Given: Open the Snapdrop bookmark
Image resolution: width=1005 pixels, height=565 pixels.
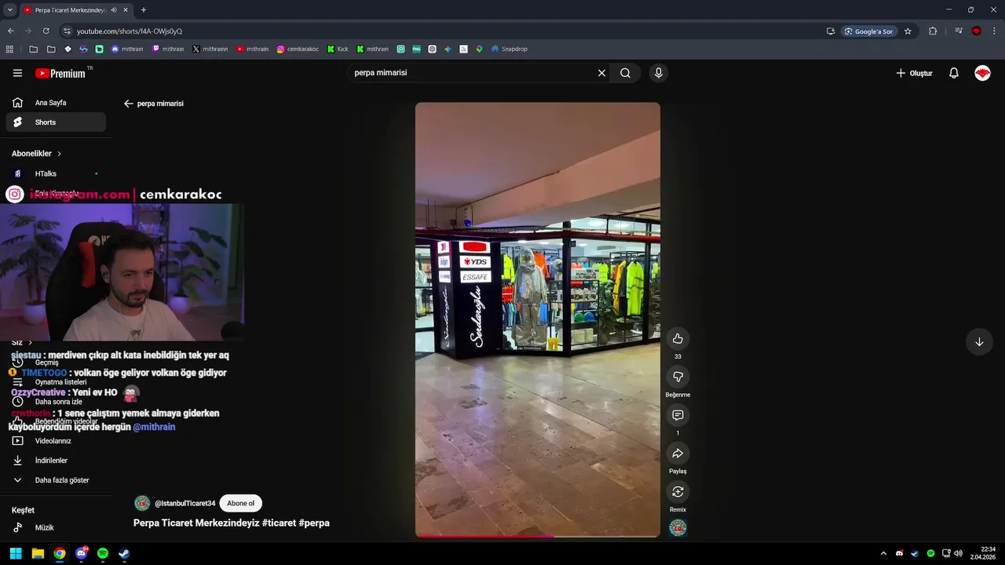Looking at the screenshot, I should coord(510,49).
